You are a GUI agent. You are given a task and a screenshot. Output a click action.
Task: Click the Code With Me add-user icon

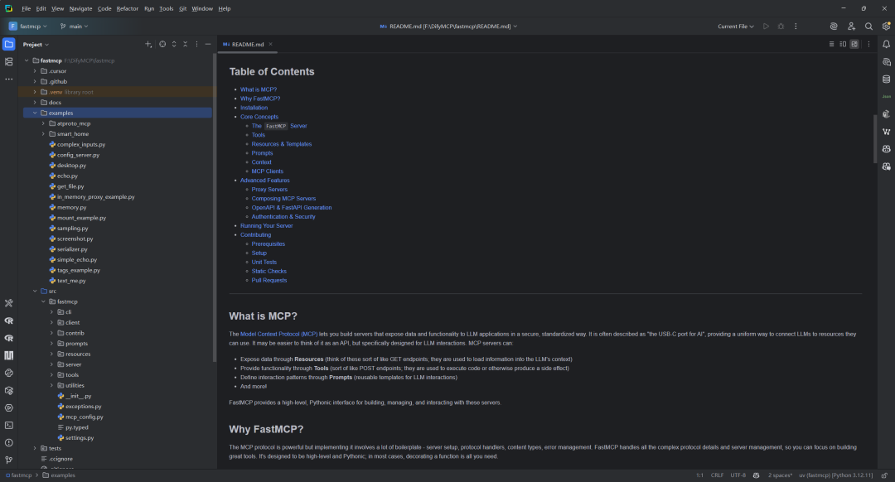(x=851, y=27)
